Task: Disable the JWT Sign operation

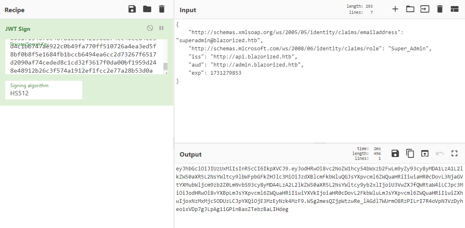Action: click(x=150, y=28)
